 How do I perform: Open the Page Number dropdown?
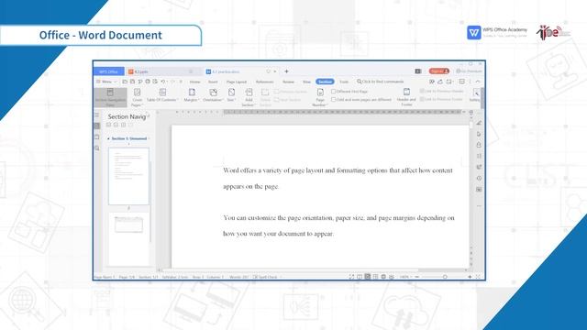pyautogui.click(x=320, y=98)
